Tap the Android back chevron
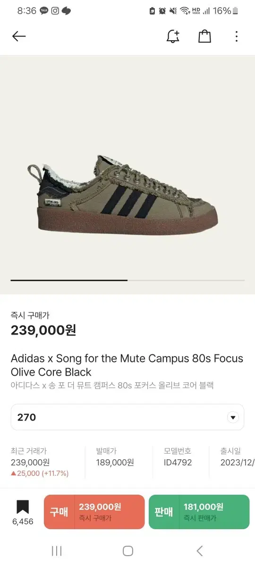The image size is (255, 567). [199, 551]
